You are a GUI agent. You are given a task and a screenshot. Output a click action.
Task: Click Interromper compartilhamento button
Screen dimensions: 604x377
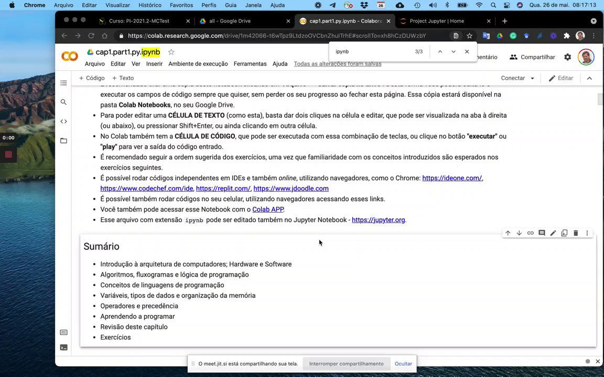(346, 363)
